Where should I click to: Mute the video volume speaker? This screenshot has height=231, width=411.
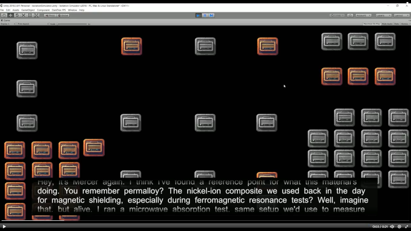pyautogui.click(x=392, y=226)
